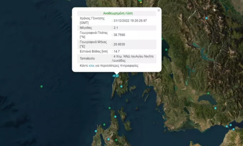Select the cyan marker in the northeastern mountains
The width and height of the screenshot is (243, 146).
pos(207,18)
